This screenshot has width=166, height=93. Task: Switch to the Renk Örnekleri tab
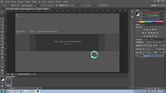click(x=145, y=10)
